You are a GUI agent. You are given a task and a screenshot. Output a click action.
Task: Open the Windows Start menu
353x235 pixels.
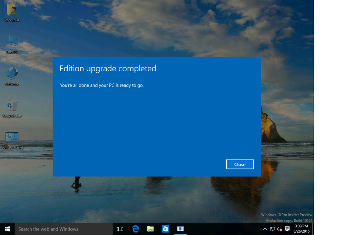click(7, 229)
